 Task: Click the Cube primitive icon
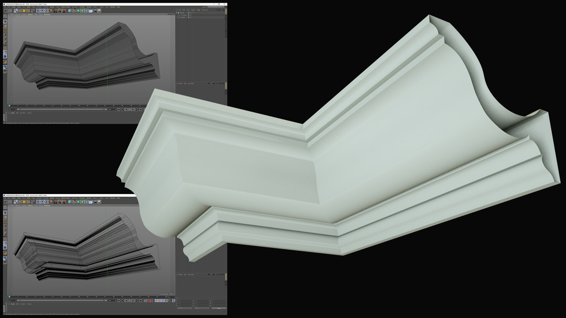pos(69,11)
